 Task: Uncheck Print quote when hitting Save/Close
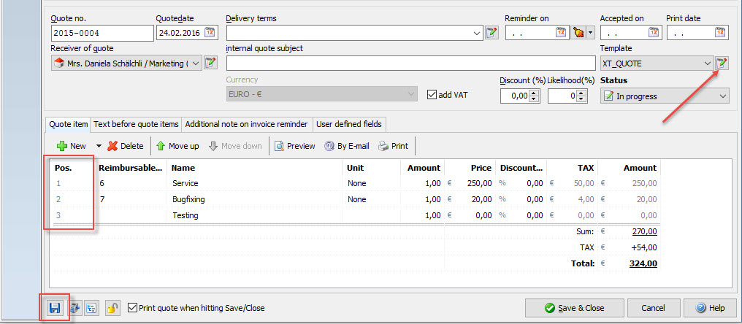(132, 308)
